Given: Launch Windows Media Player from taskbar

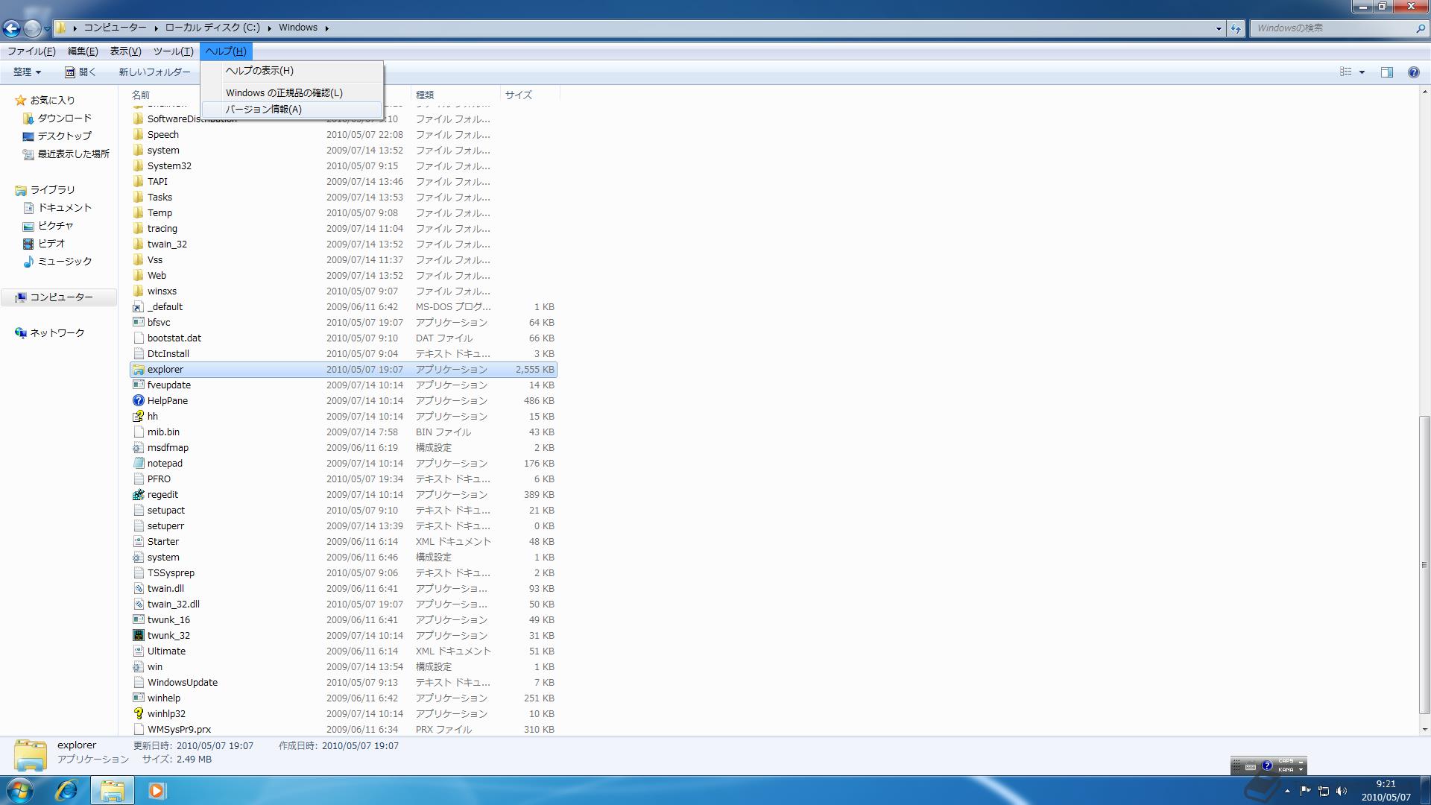Looking at the screenshot, I should (157, 790).
